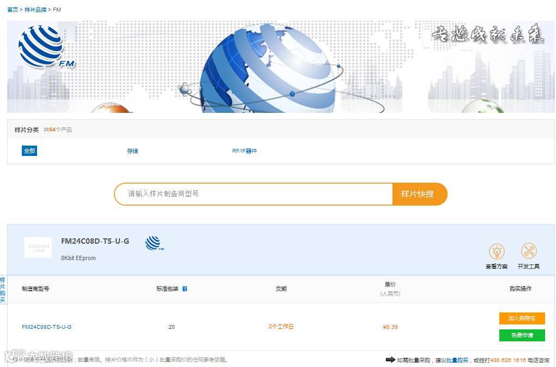Click the 查看方案 lightbulb icon

pos(497,251)
